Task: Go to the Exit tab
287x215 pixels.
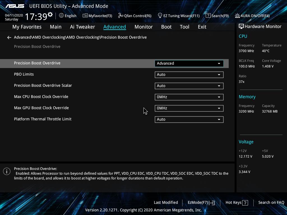Action: pyautogui.click(x=202, y=27)
